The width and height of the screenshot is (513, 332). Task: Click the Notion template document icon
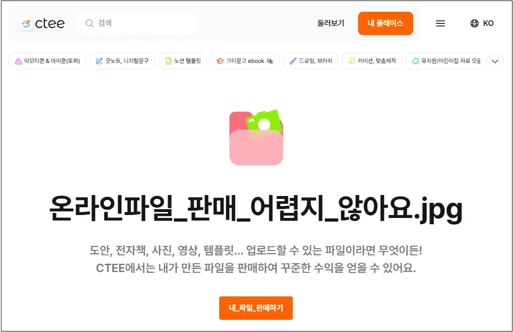click(169, 61)
